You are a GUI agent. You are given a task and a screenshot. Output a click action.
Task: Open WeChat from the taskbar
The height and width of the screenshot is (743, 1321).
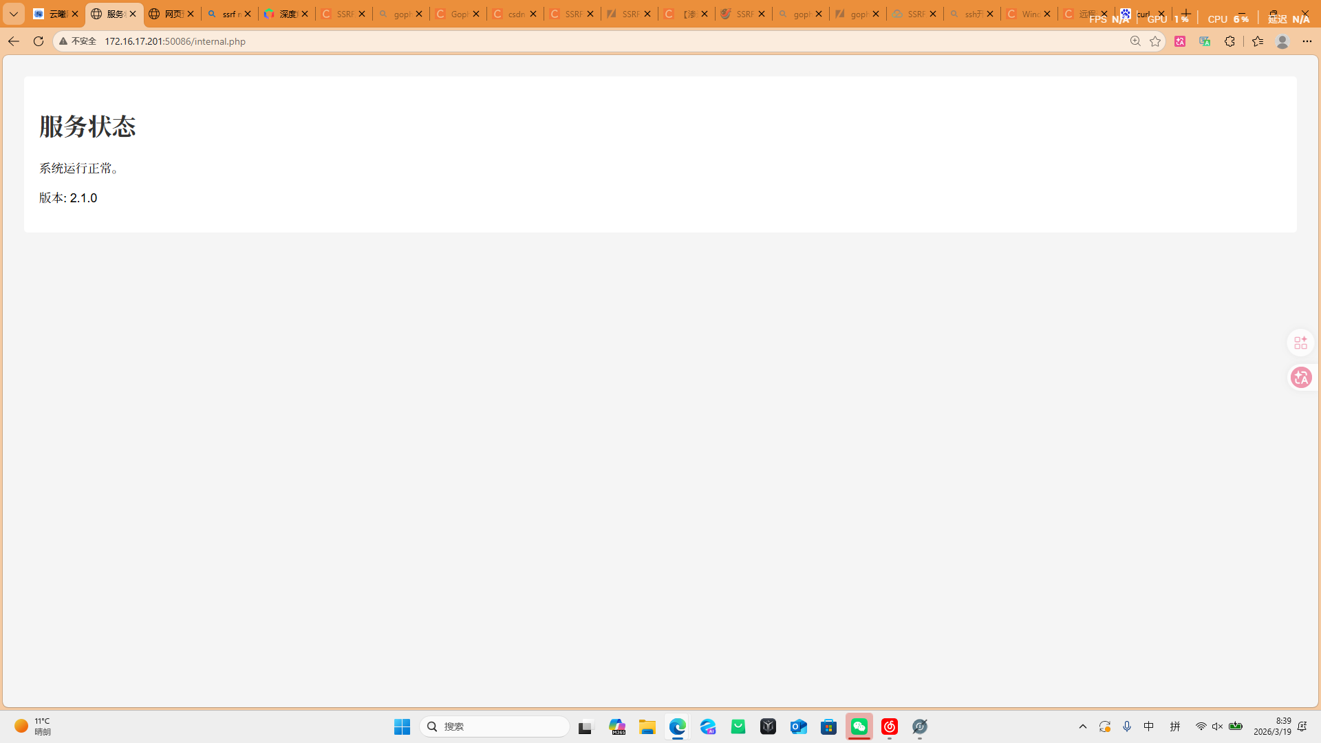(859, 726)
